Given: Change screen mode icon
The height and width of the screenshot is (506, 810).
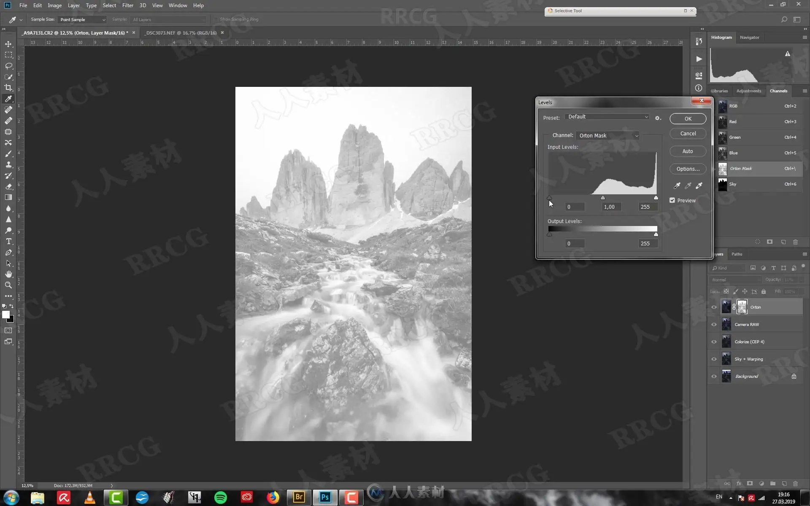Looking at the screenshot, I should pyautogui.click(x=8, y=342).
